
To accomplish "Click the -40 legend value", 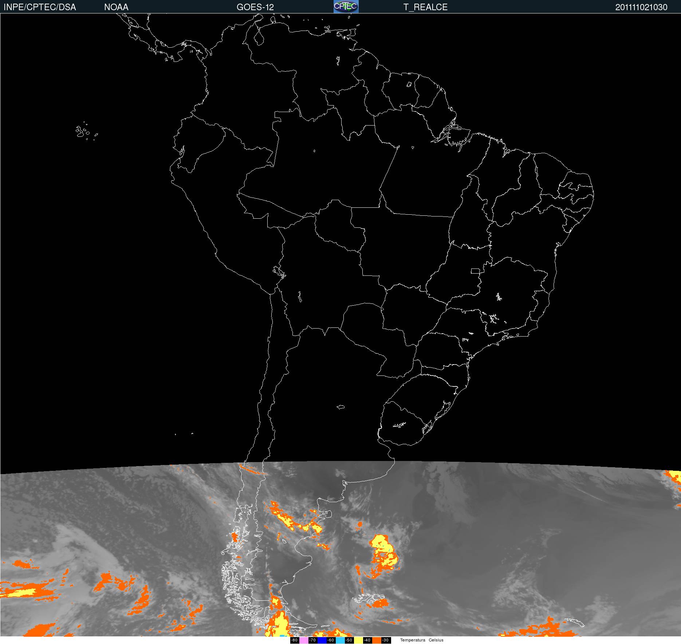I will coord(367,640).
